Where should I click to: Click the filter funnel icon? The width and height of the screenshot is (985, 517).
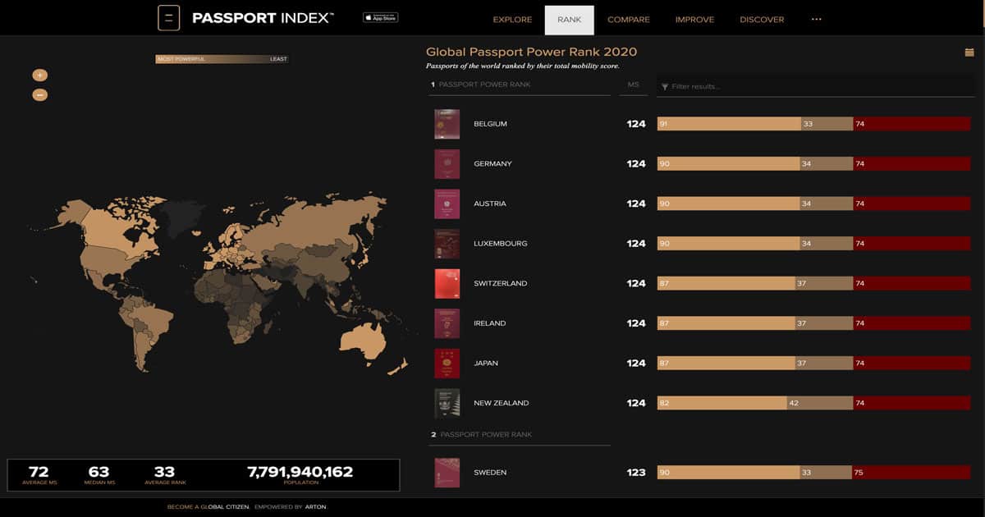pyautogui.click(x=667, y=85)
